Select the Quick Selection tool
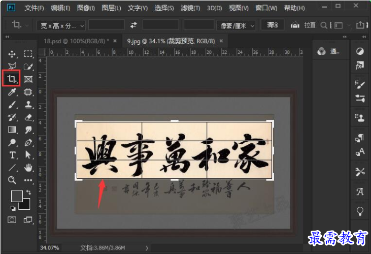 (x=28, y=67)
